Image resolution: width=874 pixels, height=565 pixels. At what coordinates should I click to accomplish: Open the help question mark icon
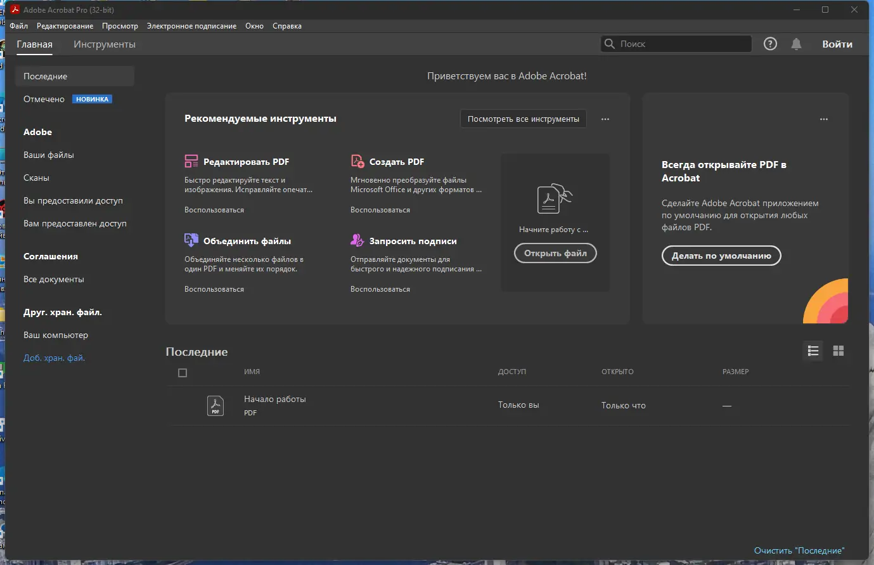(x=770, y=44)
